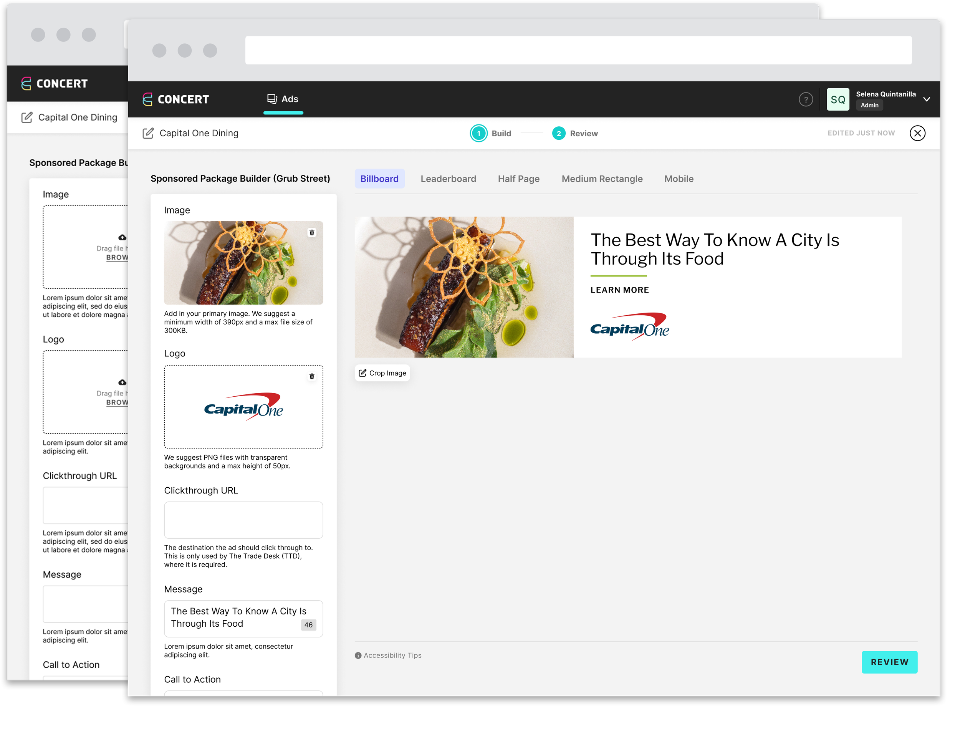Click the billboard preview food image
Image resolution: width=960 pixels, height=730 pixels.
tap(464, 287)
